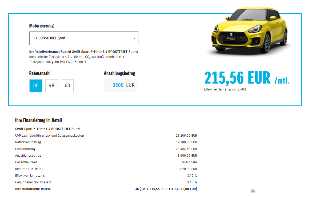Click the label Effektiver Jahreszins in details list
312x197 pixels.
click(x=30, y=176)
